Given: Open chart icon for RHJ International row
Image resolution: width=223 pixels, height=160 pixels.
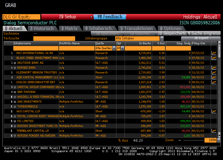Looking at the screenshot, I should (x=214, y=53).
